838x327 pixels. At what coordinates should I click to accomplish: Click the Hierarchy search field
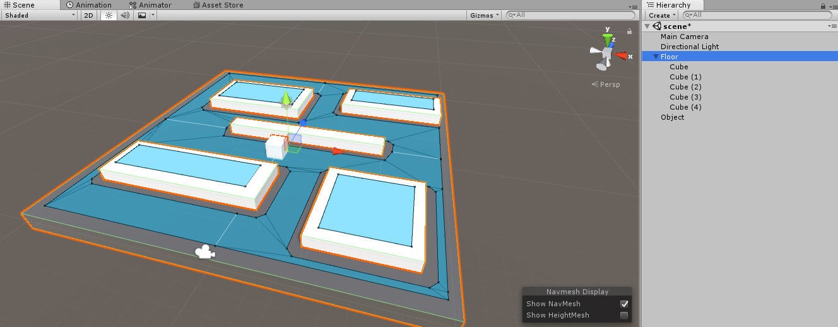[757, 15]
